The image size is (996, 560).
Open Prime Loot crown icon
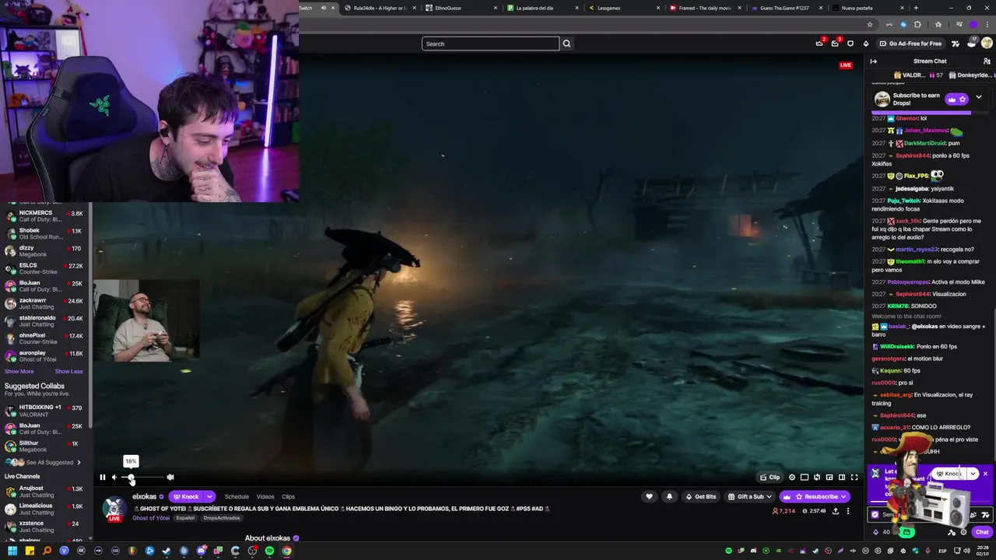pyautogui.click(x=819, y=44)
